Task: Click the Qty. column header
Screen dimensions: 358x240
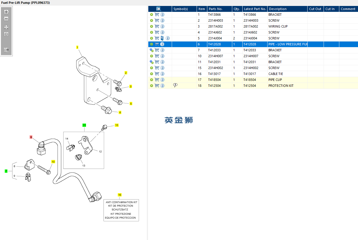Action: [237, 9]
